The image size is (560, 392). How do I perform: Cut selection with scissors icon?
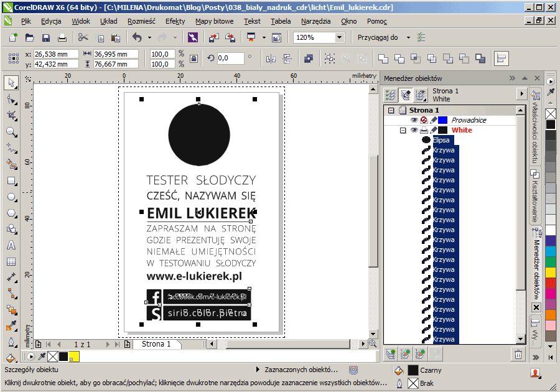tap(83, 37)
